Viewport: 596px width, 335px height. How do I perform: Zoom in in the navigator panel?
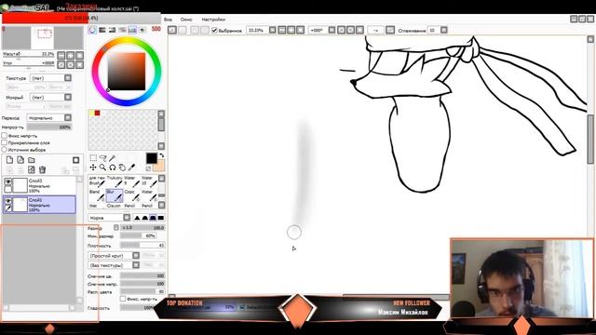tap(71, 56)
